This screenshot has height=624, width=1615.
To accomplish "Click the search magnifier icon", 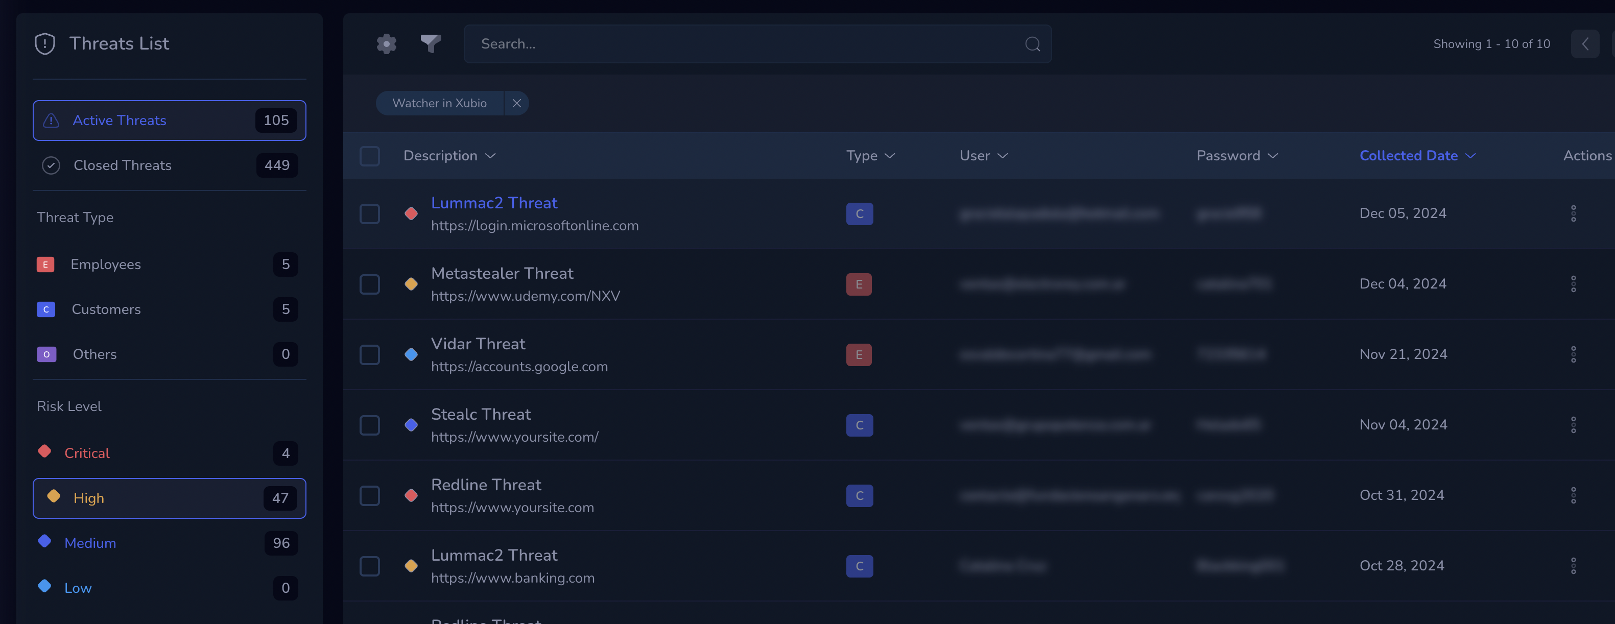I will 1033,44.
